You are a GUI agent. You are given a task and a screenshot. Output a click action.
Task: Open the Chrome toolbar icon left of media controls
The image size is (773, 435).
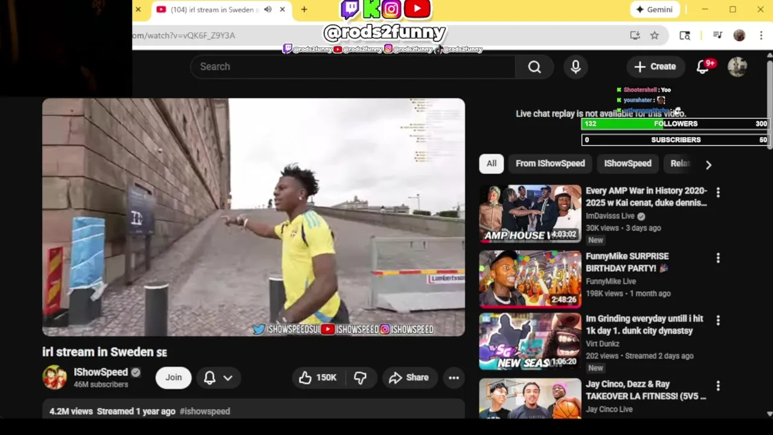tap(685, 35)
